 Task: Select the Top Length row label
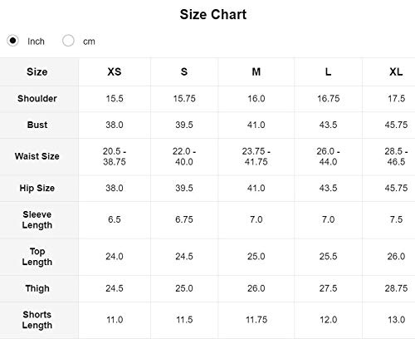coord(37,257)
